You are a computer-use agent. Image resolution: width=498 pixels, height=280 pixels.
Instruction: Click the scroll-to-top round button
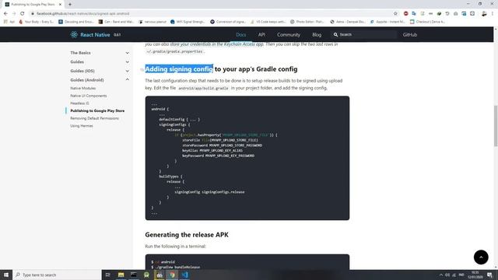[481, 257]
